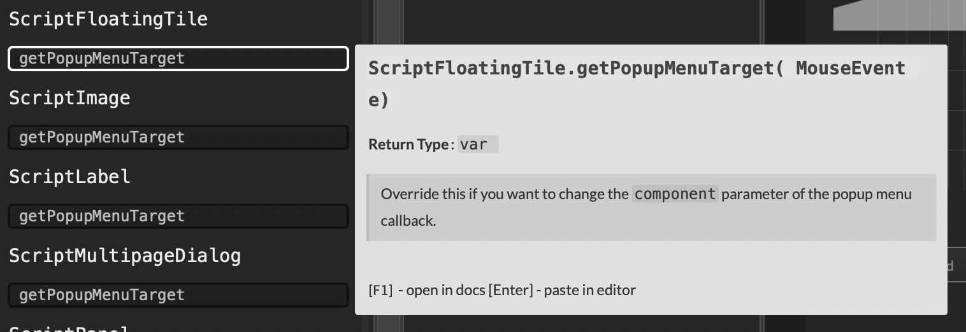Click the 'e)' parameter name in title
This screenshot has width=966, height=332.
tap(378, 100)
